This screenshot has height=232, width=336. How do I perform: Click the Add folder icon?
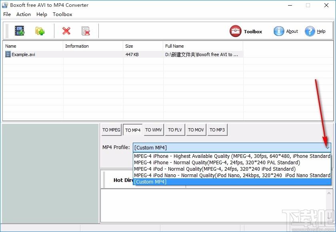pos(40,31)
